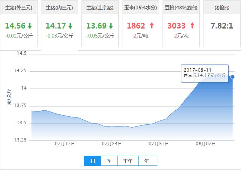Image resolution: width=241 pixels, height=170 pixels.
Task: Click the 元/公斤 vertical axis title
Action: click(x=9, y=97)
